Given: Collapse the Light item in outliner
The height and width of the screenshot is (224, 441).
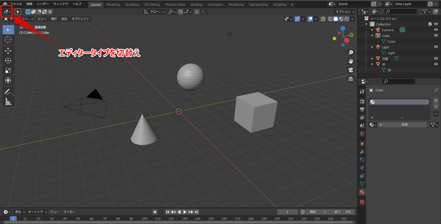Looking at the screenshot, I should (x=372, y=47).
